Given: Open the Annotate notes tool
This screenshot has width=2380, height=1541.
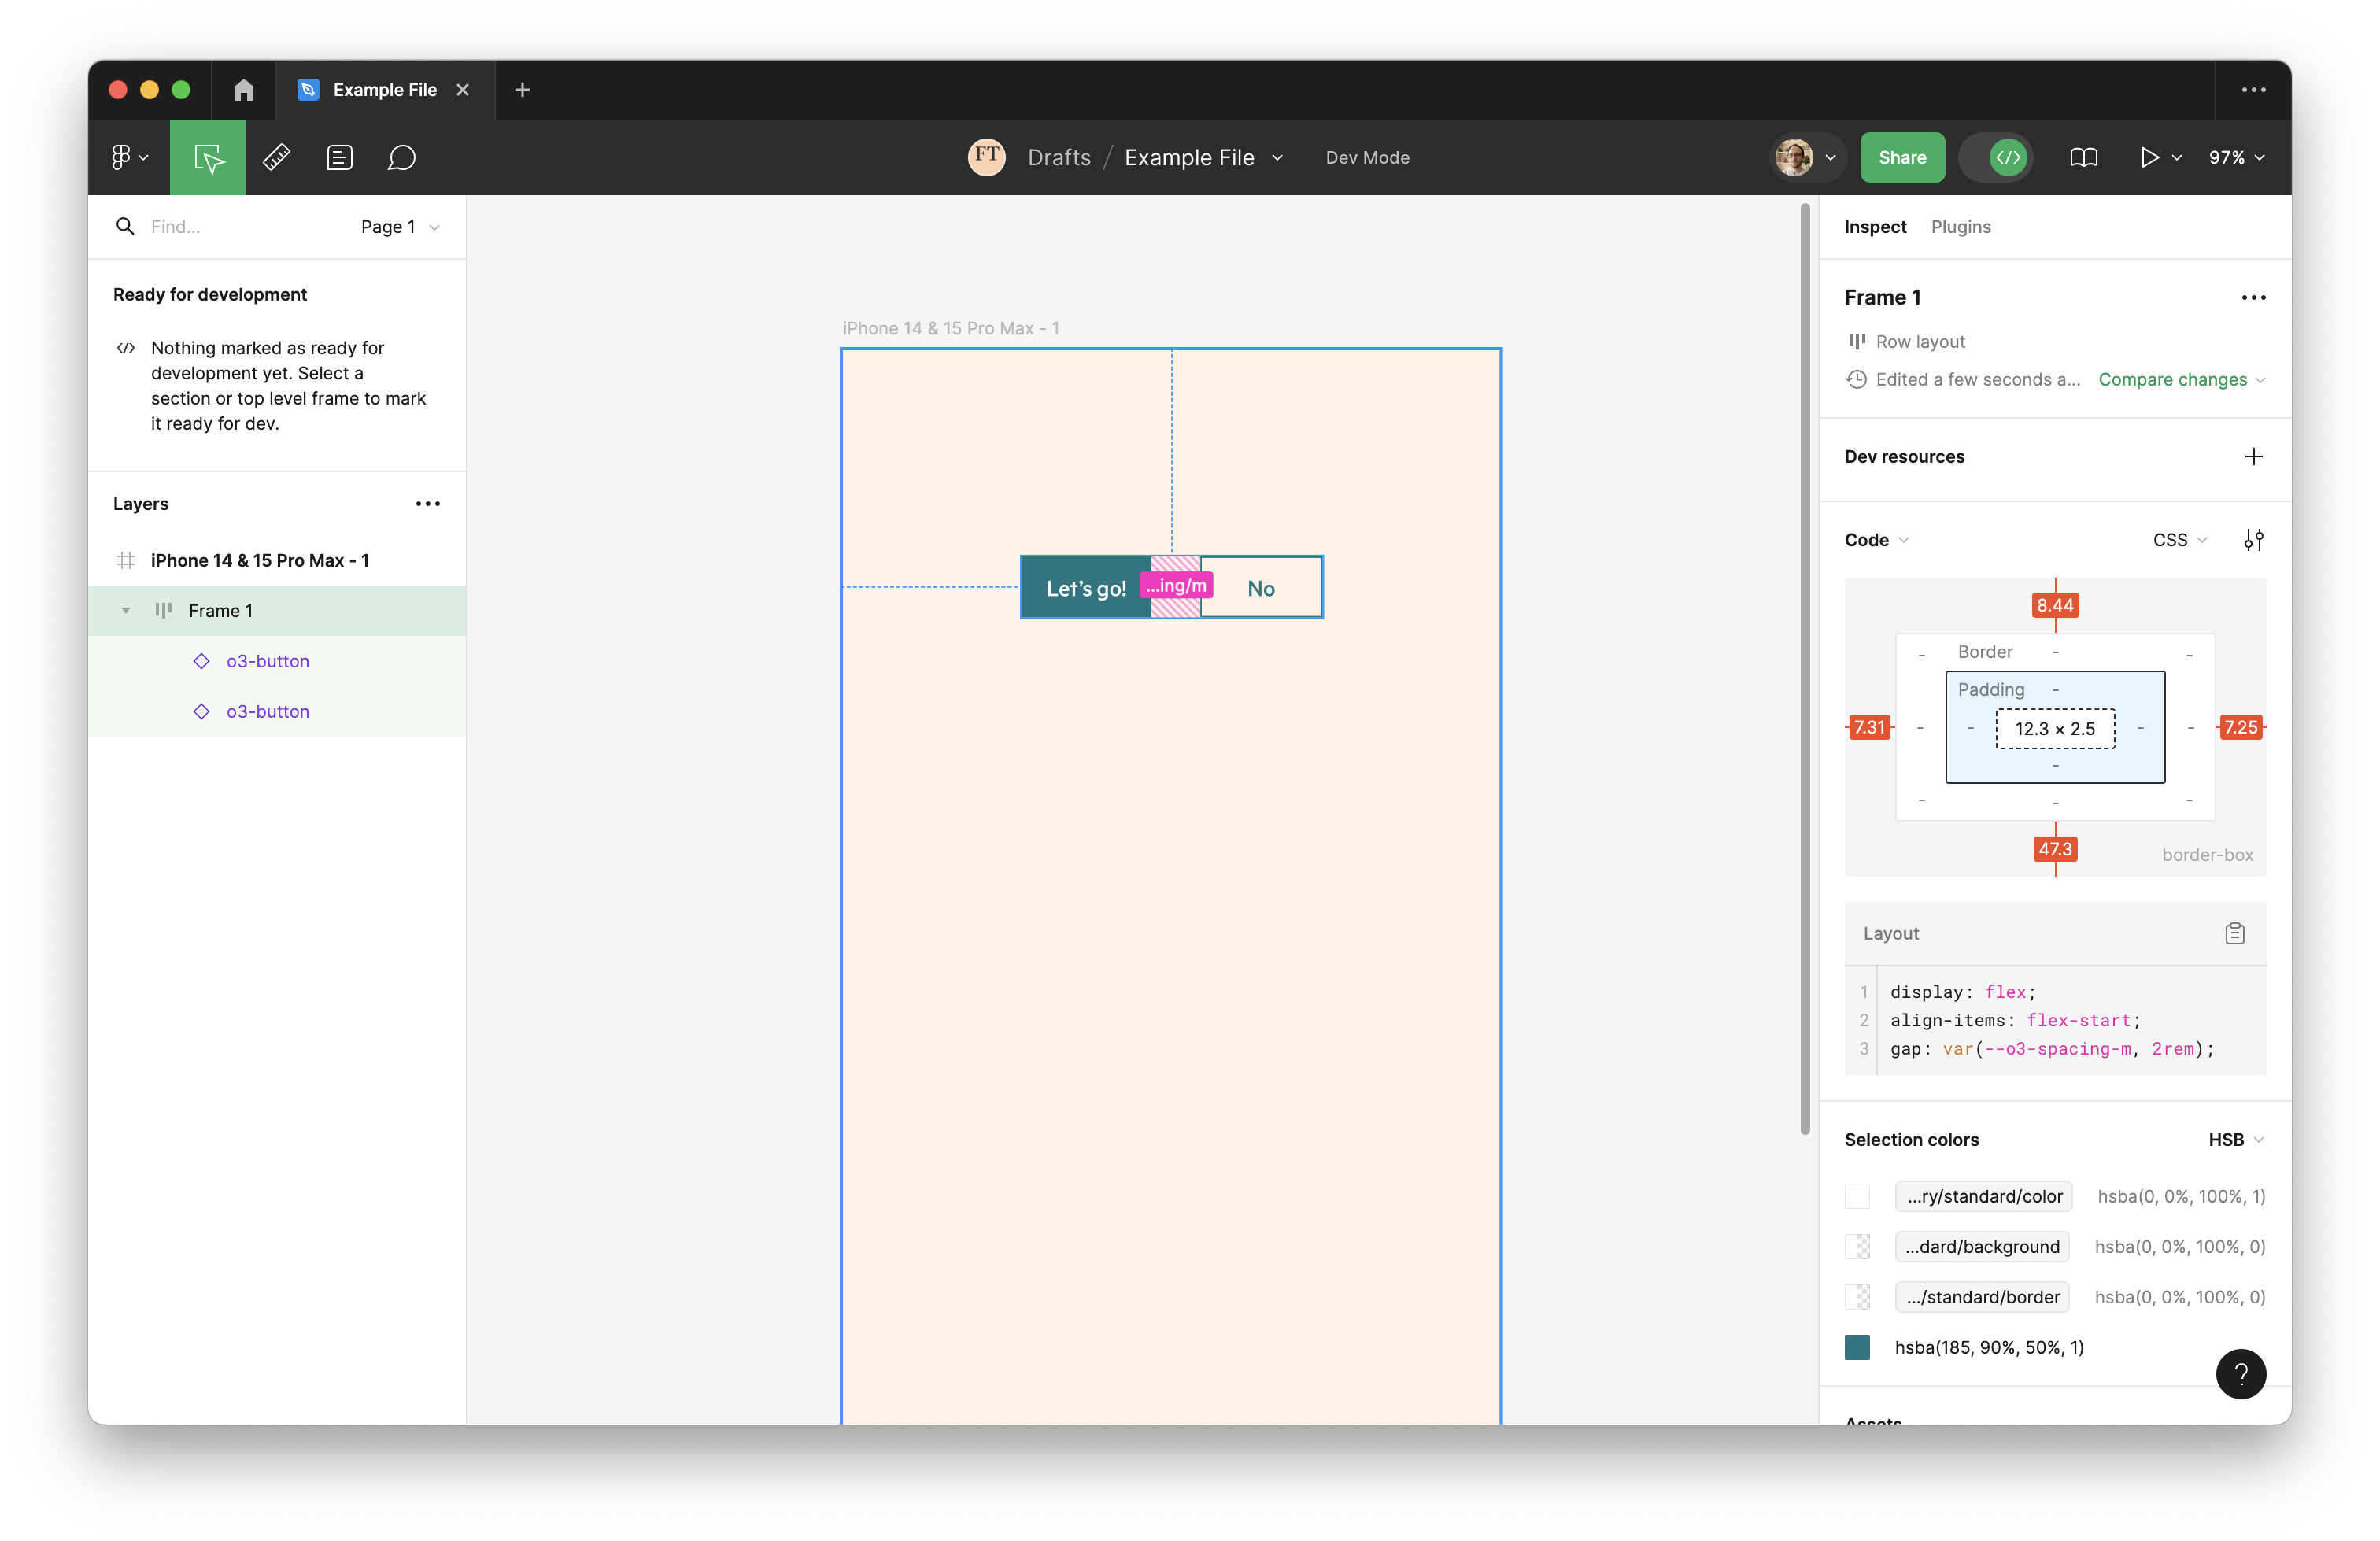Looking at the screenshot, I should click(339, 157).
